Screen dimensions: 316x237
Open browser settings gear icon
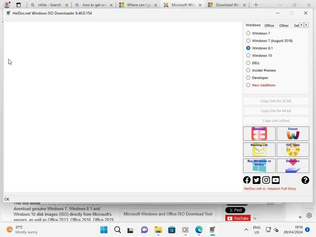tap(309, 215)
